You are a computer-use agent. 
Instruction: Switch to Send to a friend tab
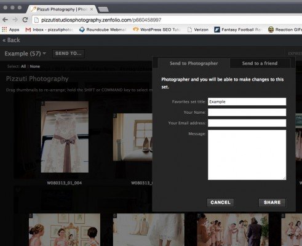260,63
